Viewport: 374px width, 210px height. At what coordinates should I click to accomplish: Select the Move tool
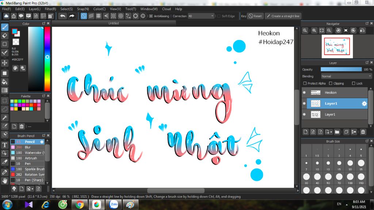[5, 63]
